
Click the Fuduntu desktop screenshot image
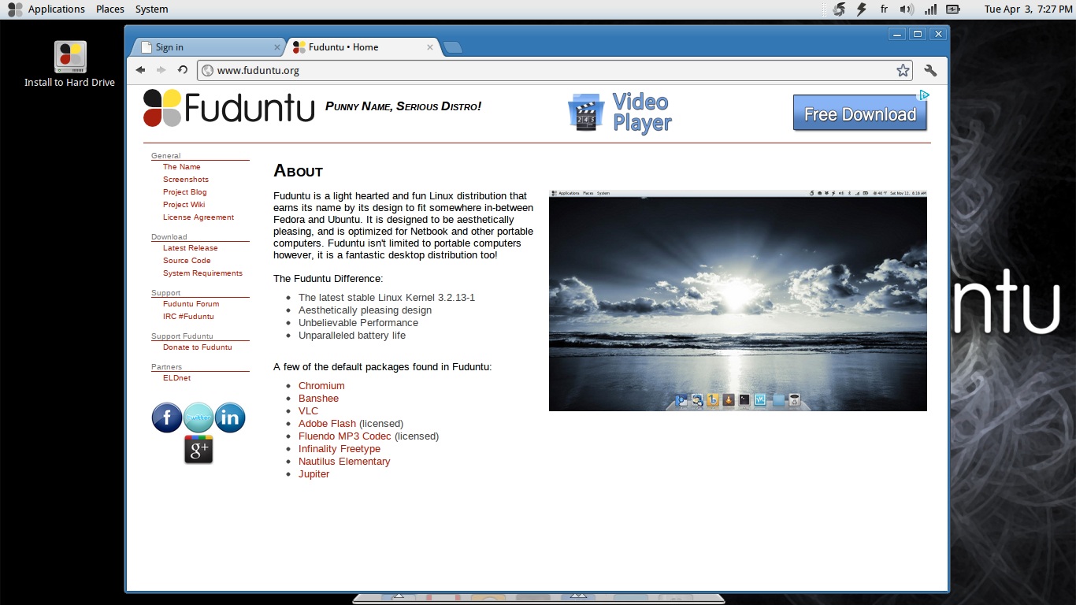(x=738, y=300)
